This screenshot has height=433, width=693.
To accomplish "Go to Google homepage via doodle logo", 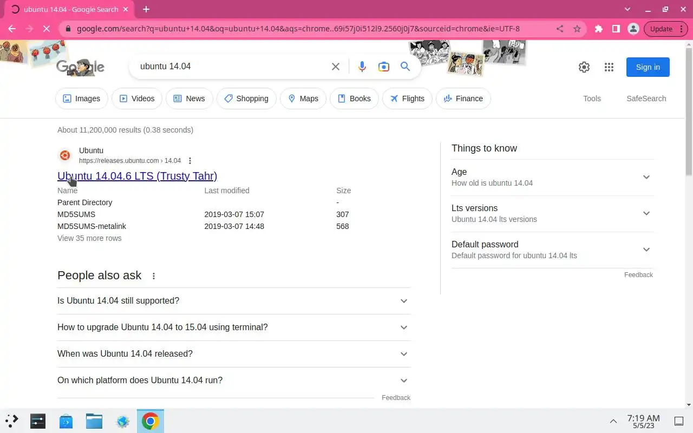I will click(x=80, y=67).
